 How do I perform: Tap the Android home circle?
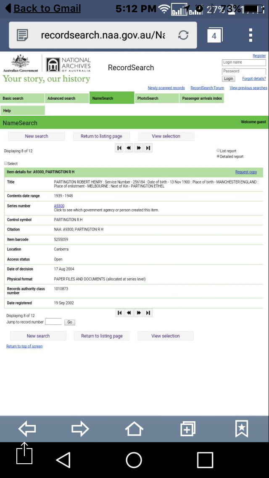[x=134, y=460]
